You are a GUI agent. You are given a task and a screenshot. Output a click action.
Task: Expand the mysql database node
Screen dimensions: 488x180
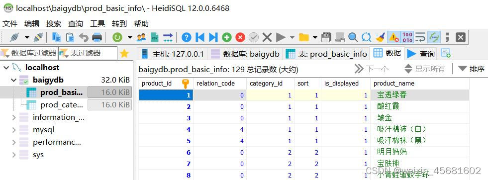point(14,130)
